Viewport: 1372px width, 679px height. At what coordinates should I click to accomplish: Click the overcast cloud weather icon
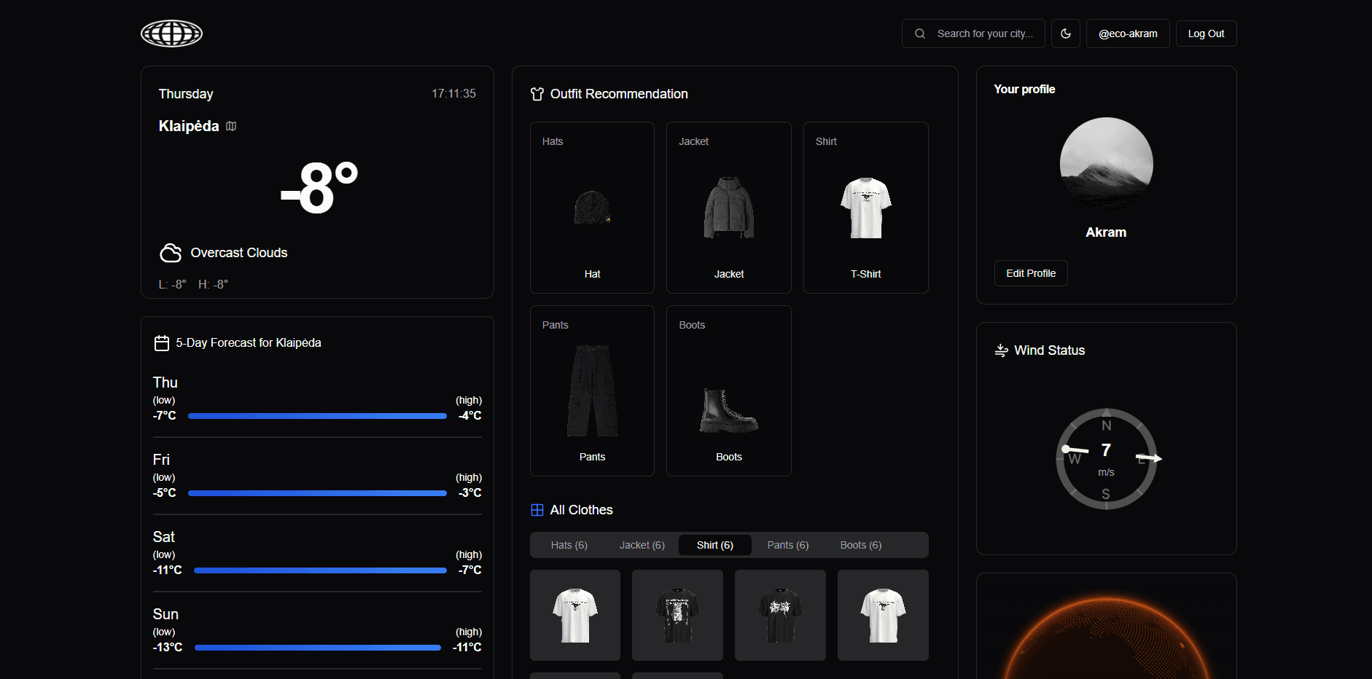(171, 253)
